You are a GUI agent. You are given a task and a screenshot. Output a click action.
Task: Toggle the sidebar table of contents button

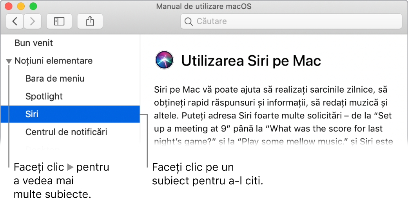[x=59, y=21]
